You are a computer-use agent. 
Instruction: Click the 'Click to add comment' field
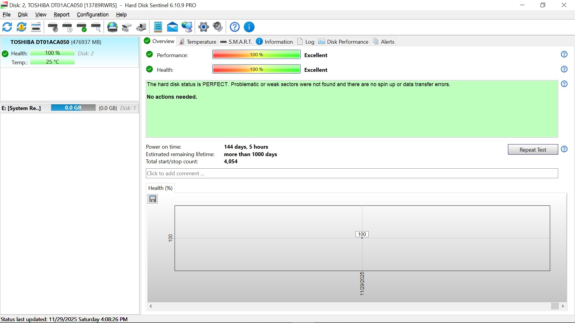click(x=352, y=173)
